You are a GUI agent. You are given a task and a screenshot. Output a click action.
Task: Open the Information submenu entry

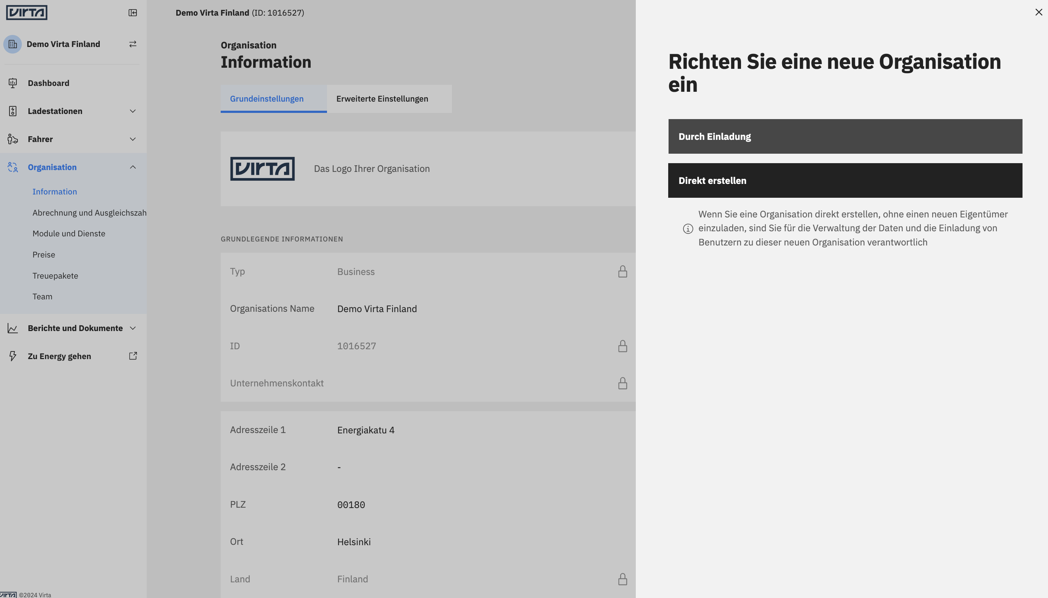pos(55,192)
